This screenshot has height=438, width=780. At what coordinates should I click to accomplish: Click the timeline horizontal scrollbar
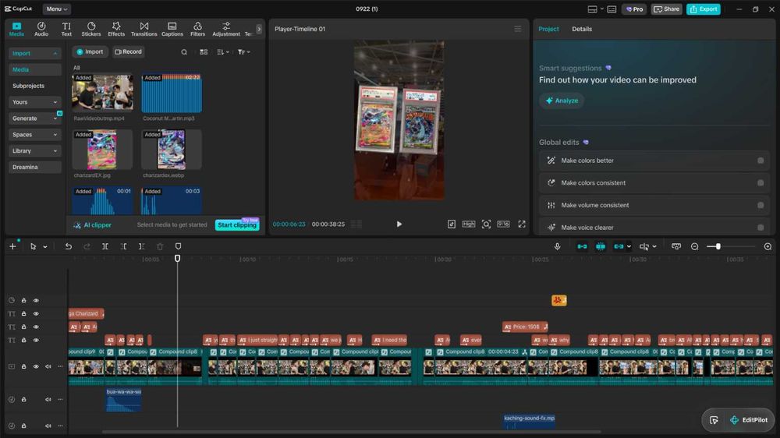pyautogui.click(x=352, y=432)
